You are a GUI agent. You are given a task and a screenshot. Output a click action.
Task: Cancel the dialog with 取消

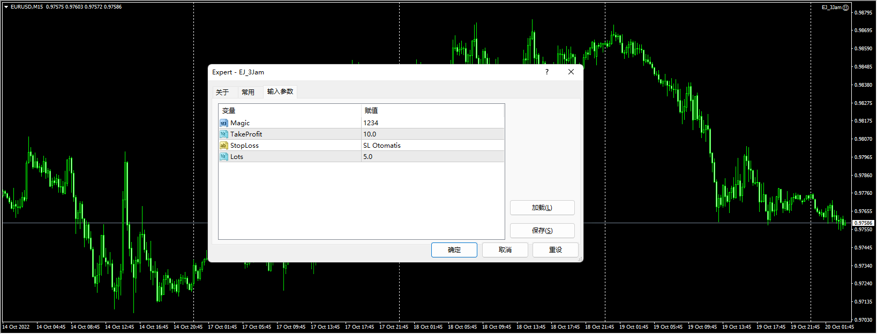505,250
